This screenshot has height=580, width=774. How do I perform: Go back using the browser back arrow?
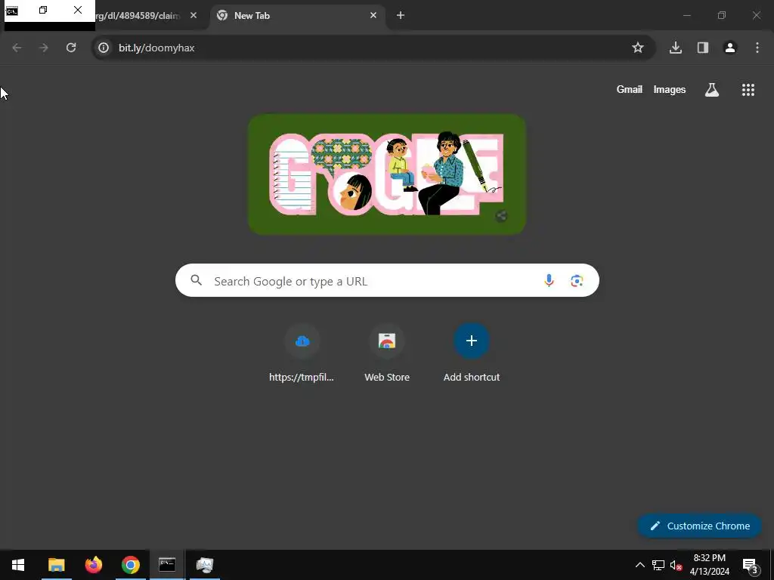pyautogui.click(x=17, y=48)
